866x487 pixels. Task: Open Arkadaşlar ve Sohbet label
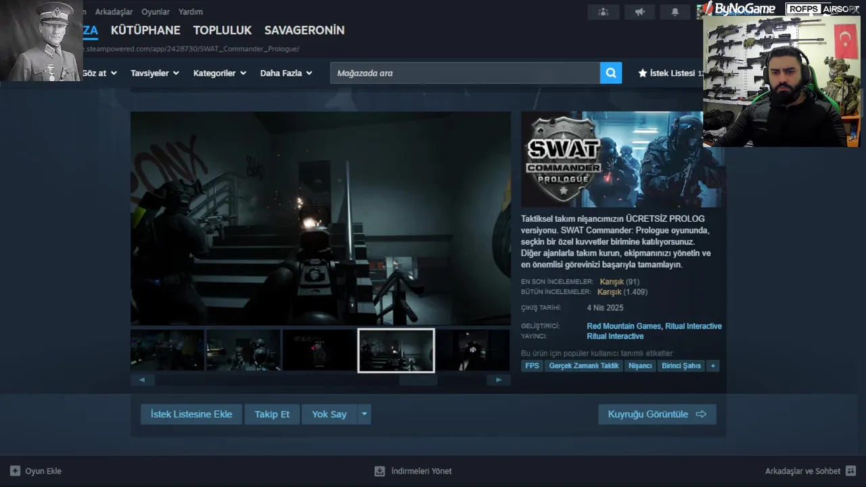coord(802,471)
